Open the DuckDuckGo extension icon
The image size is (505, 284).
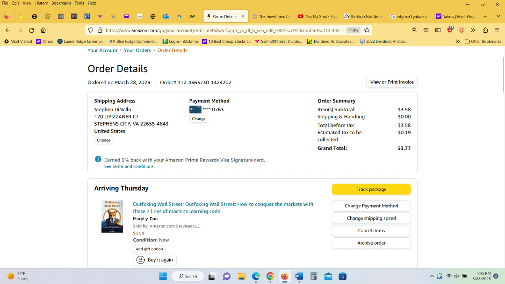click(x=462, y=30)
